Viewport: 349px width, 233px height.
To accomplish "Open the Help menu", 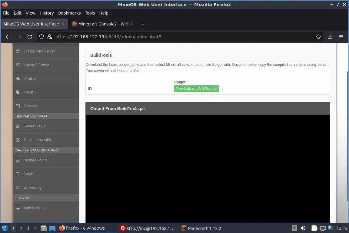I will tap(104, 13).
